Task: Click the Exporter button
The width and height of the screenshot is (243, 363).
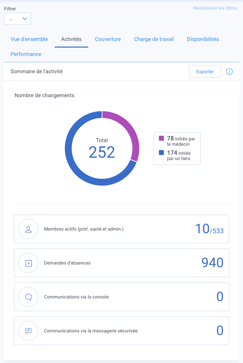Action: coord(205,72)
